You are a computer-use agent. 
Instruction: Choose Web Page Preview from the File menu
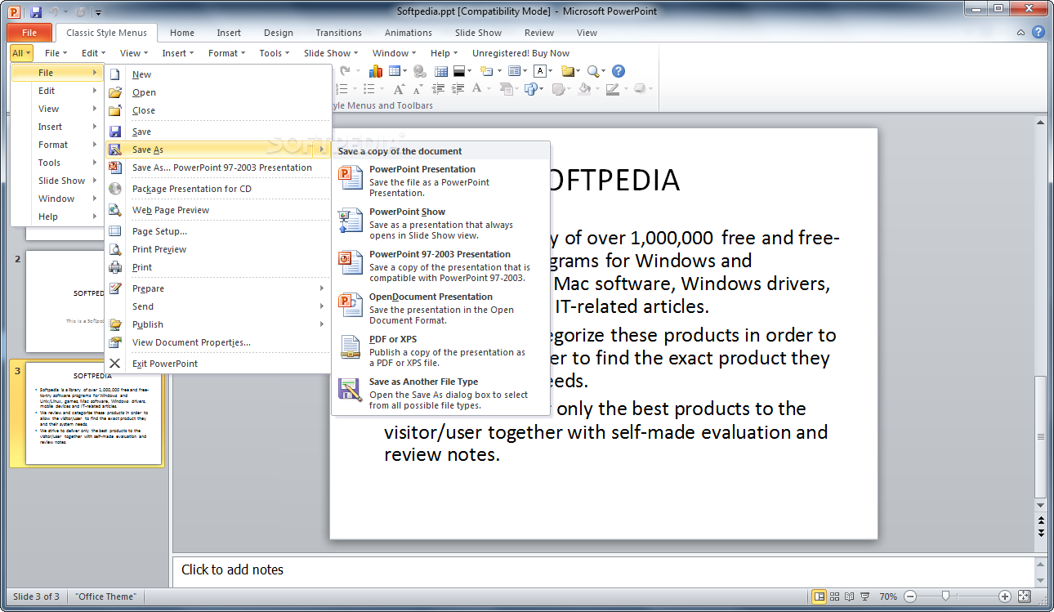(x=218, y=210)
